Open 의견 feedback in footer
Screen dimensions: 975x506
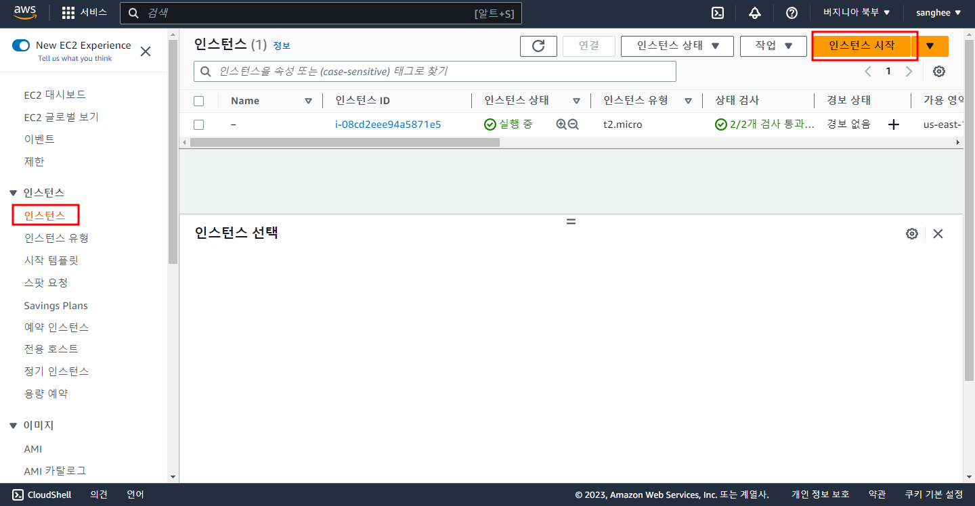click(99, 495)
